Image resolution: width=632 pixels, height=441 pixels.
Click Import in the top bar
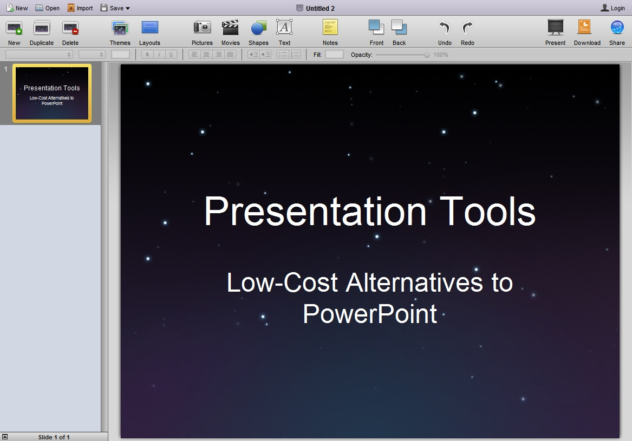tap(80, 8)
